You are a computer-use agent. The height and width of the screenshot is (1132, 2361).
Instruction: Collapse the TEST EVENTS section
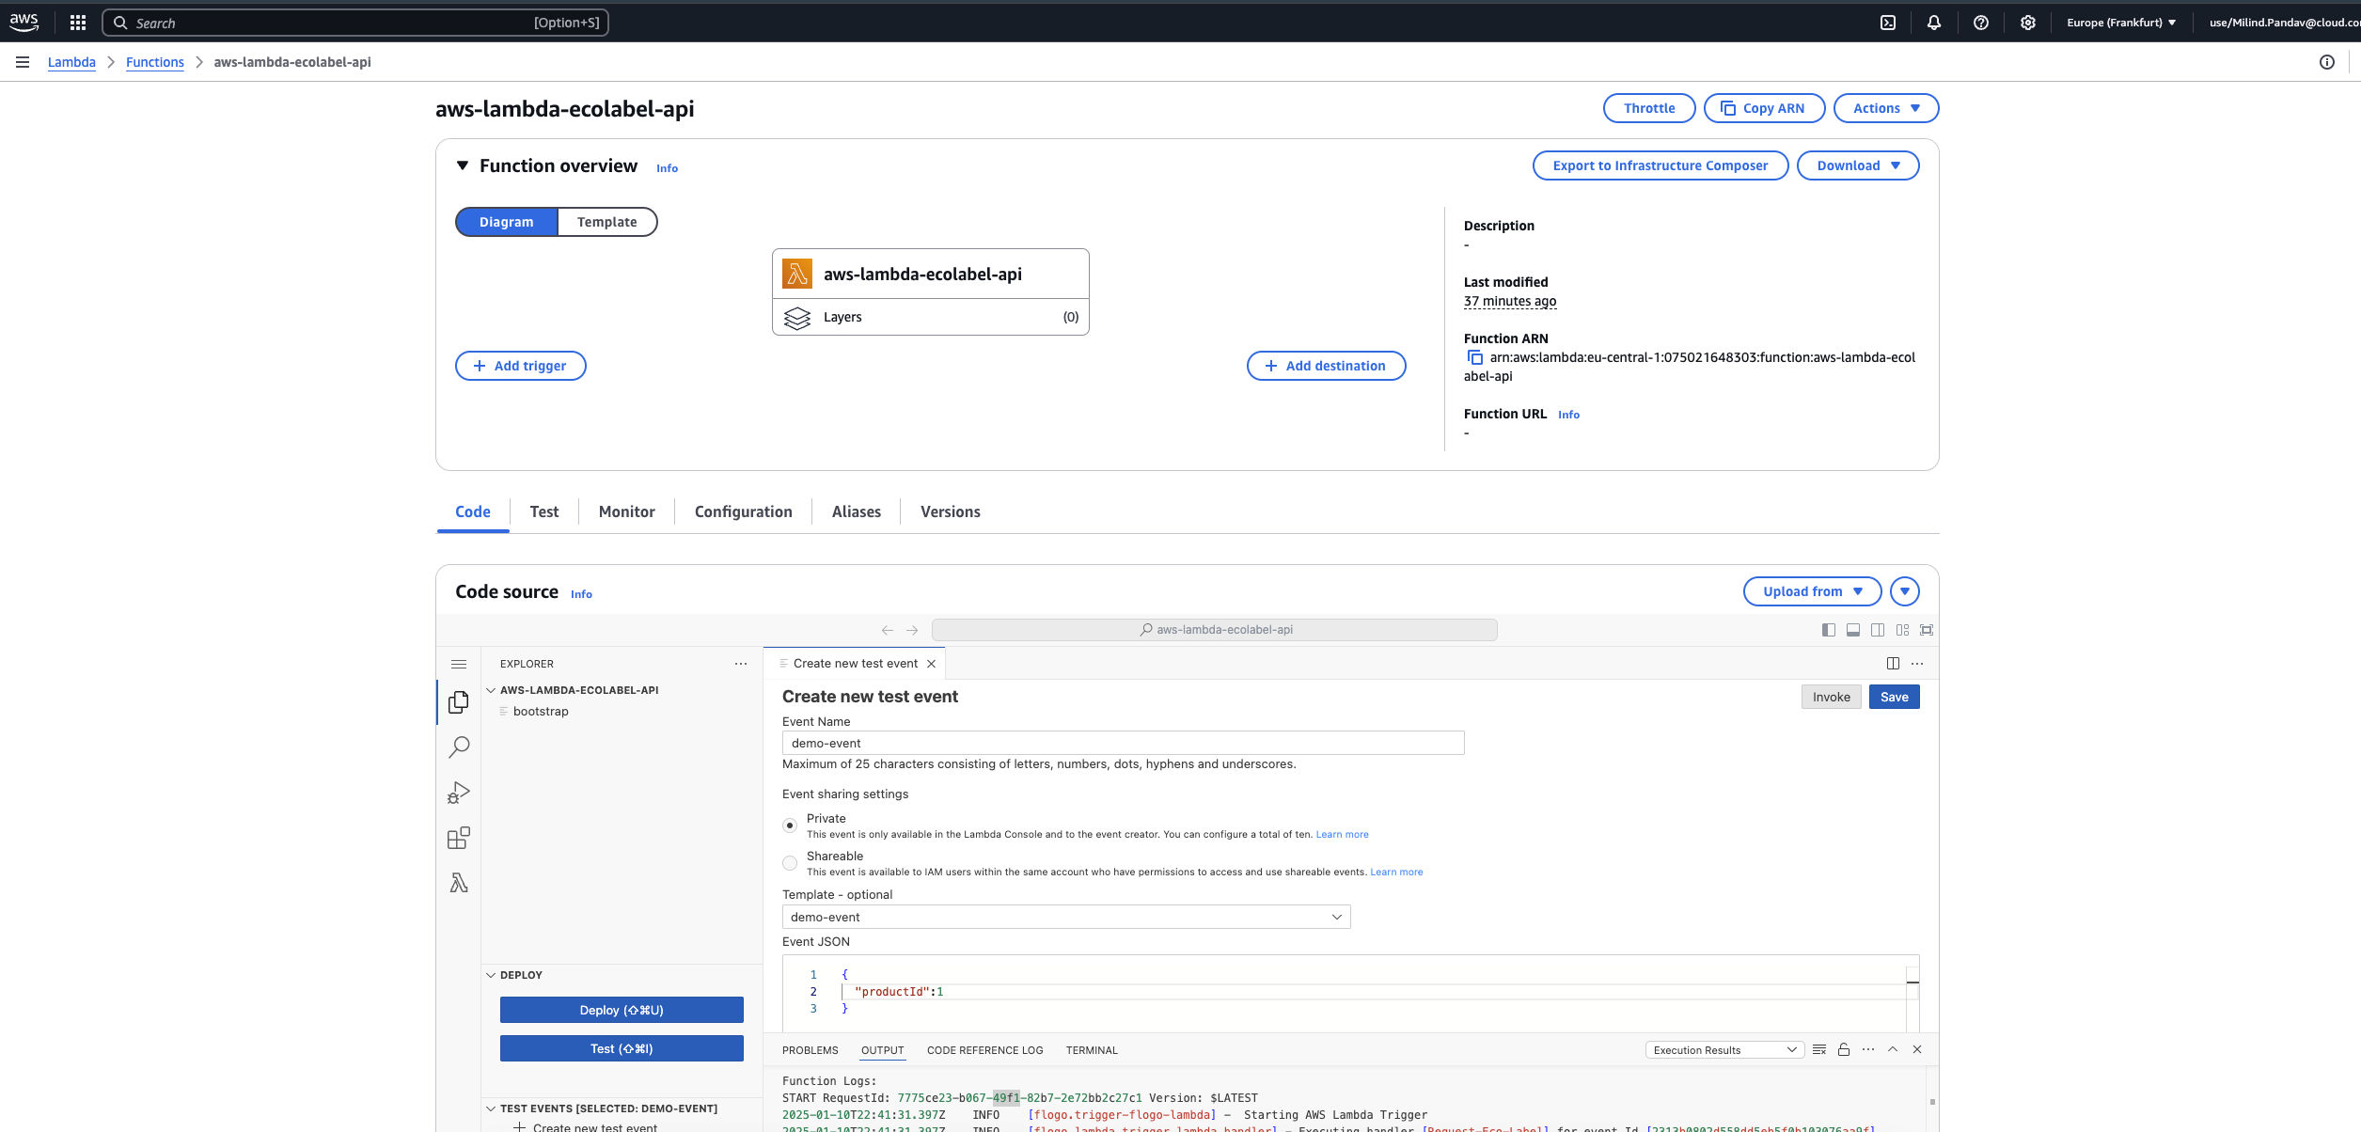[491, 1108]
